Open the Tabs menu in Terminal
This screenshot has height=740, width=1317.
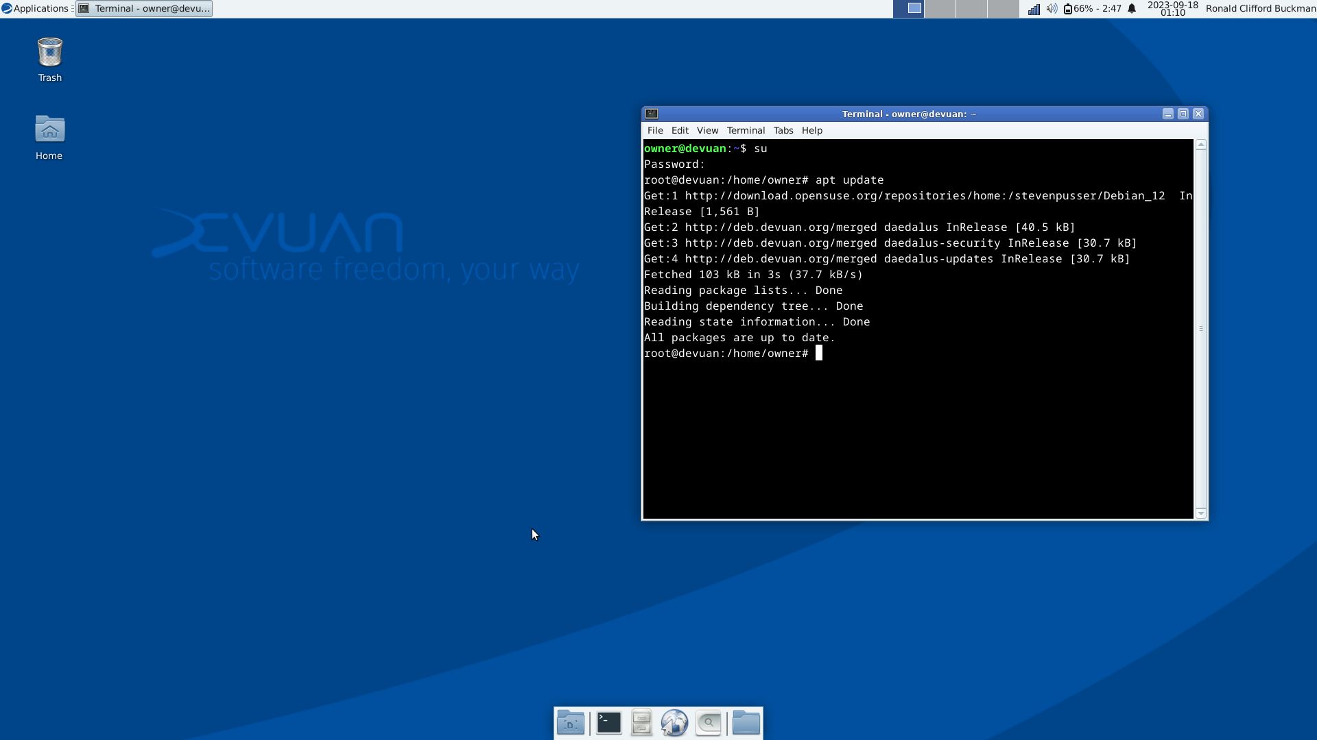click(x=783, y=130)
